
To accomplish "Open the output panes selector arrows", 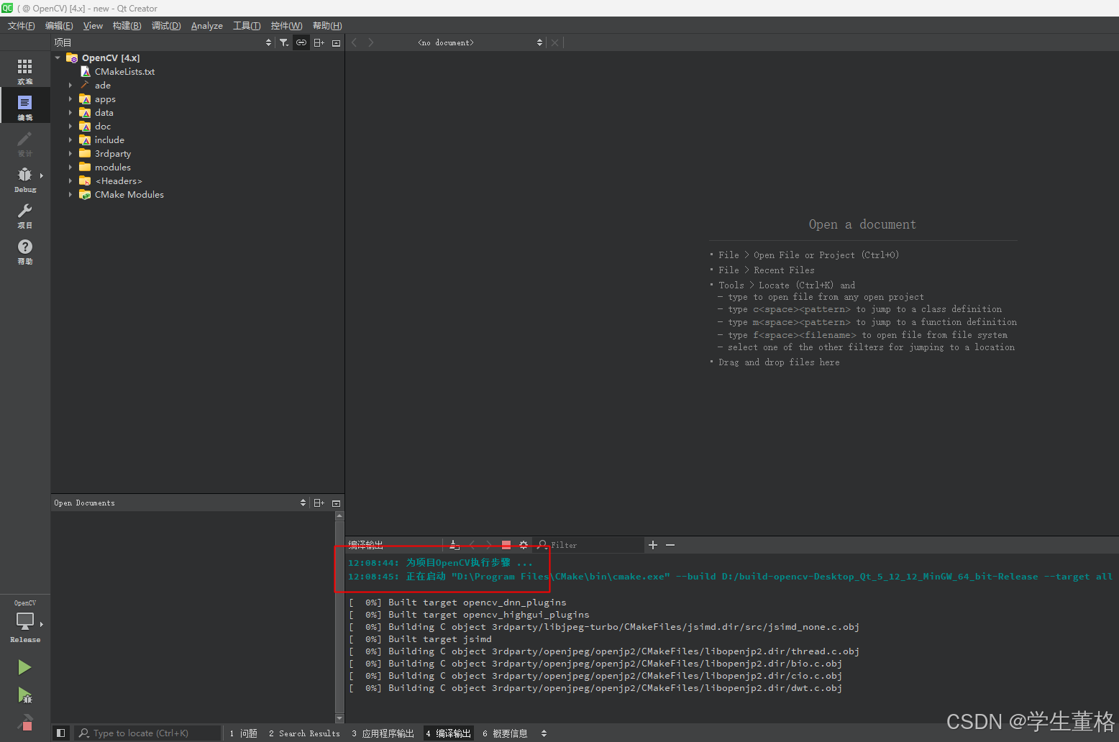I will tap(544, 733).
